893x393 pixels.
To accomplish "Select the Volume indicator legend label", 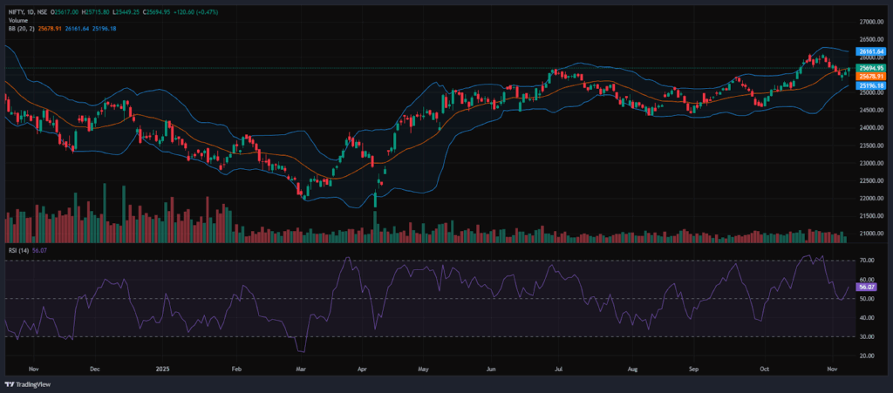I will coord(17,20).
